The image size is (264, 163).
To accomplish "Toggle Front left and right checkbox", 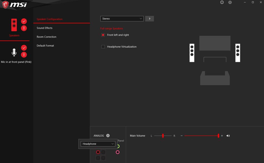I will [103, 35].
